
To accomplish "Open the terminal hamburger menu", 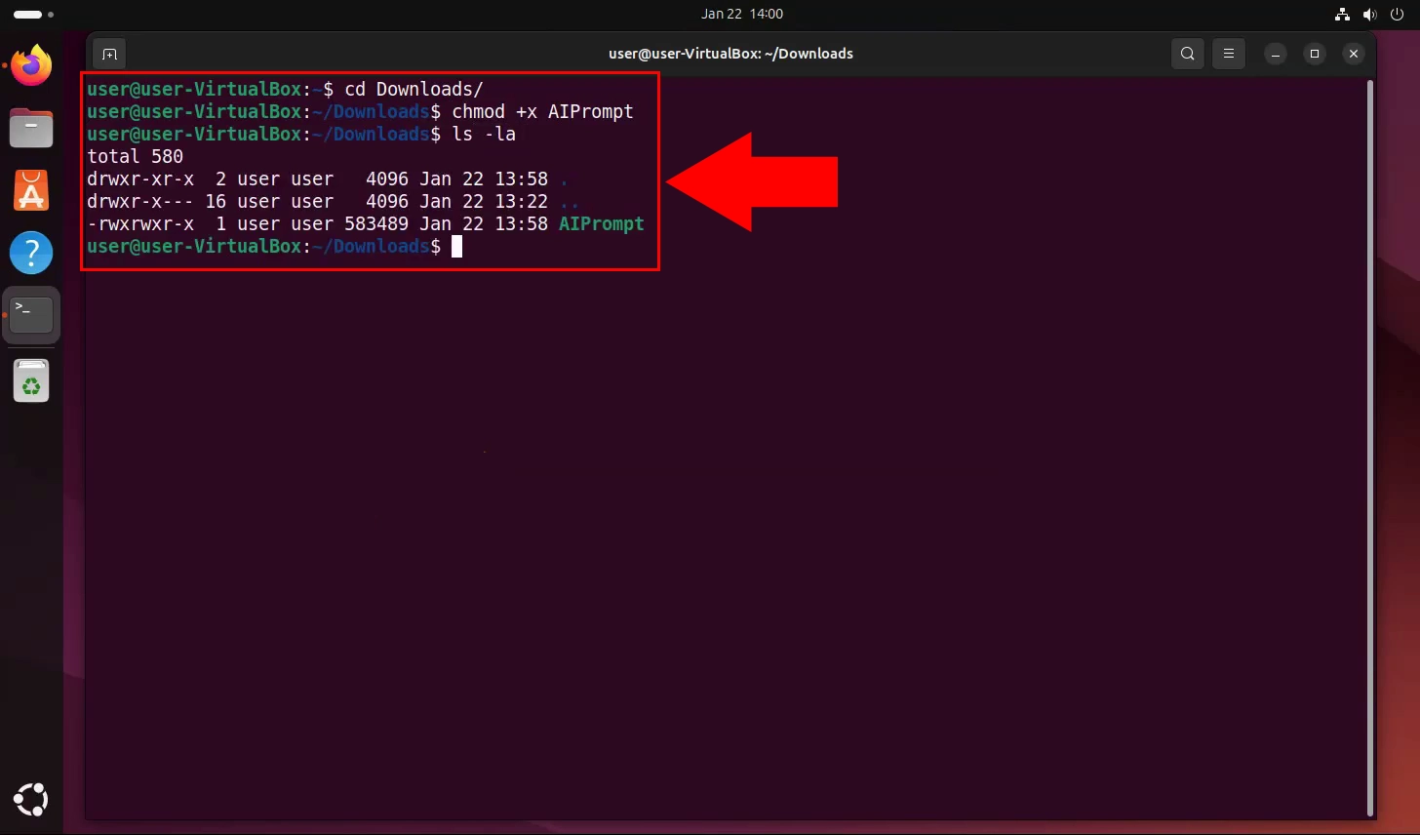I will (1229, 54).
